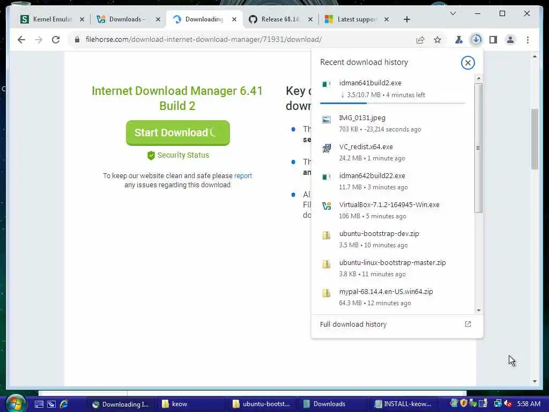
Task: Open Chrome three-dot menu
Action: [528, 40]
